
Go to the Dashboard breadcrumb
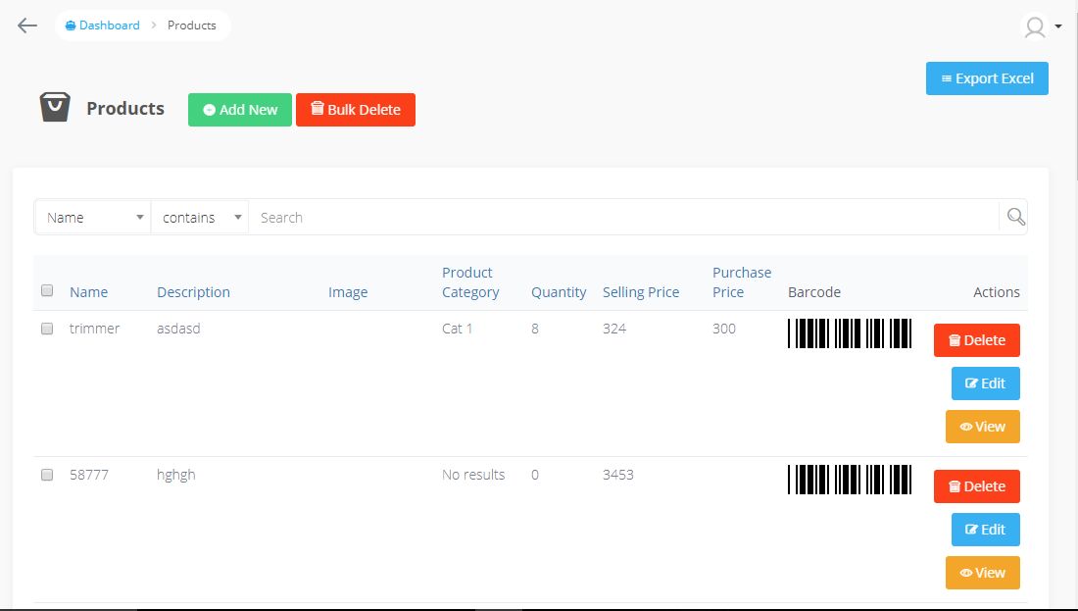103,25
